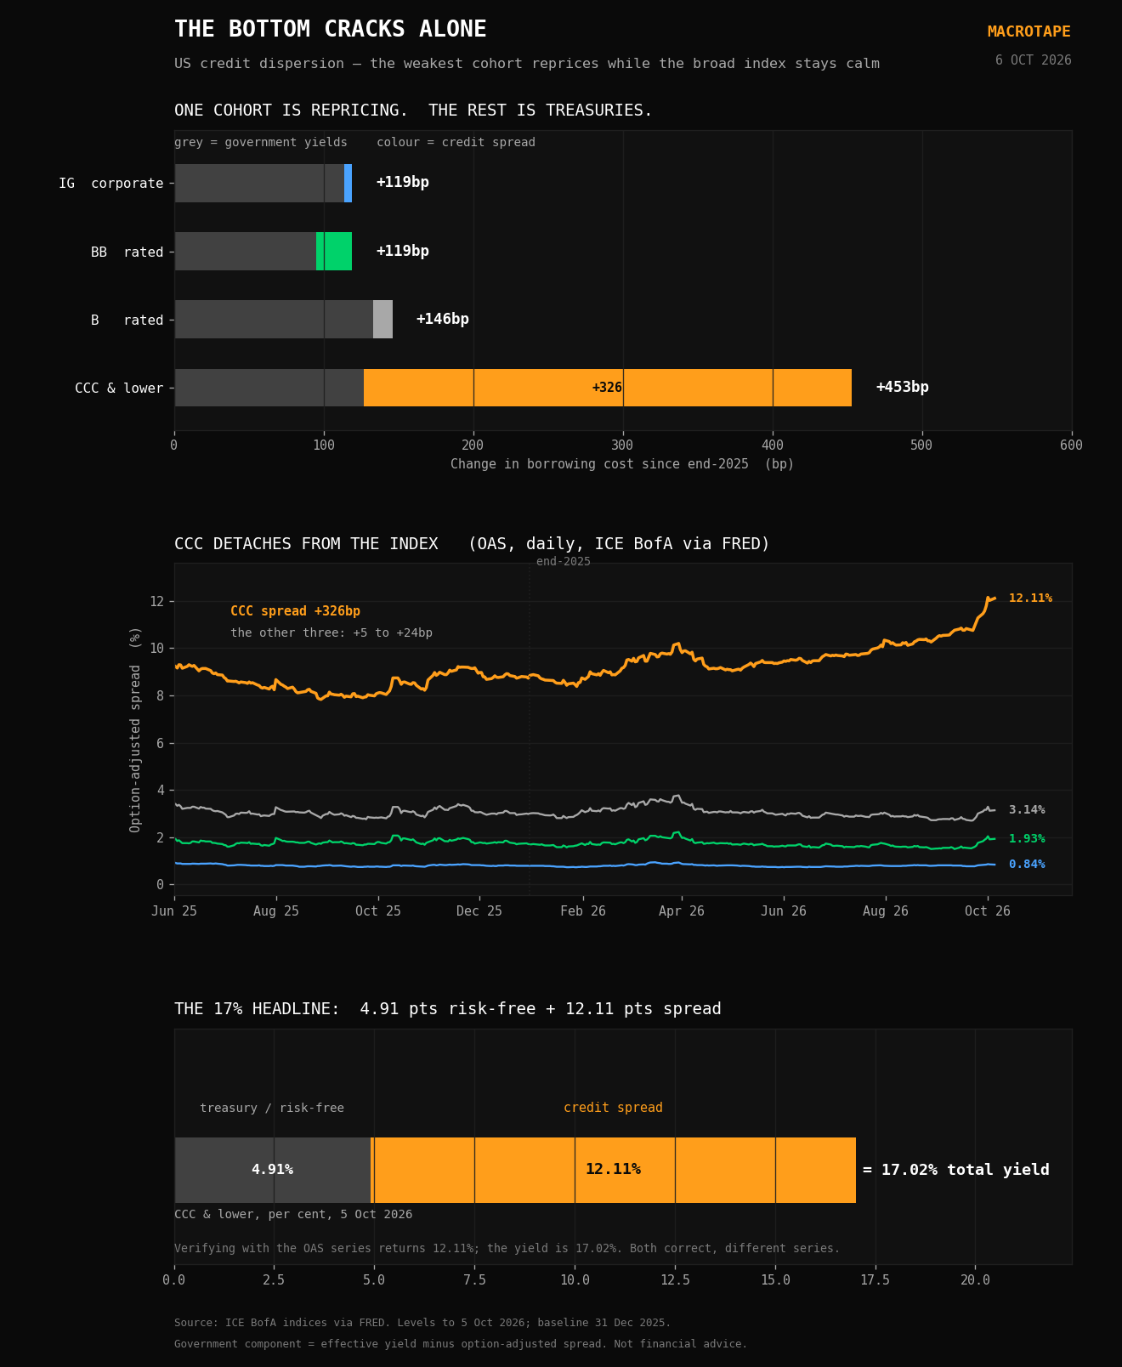Click the "+326" label inside the orange bar
The height and width of the screenshot is (1367, 1122).
608,388
